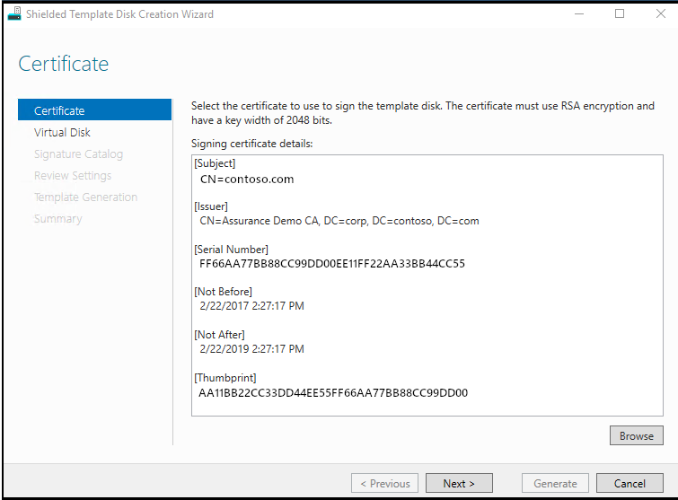
Task: Open the Summary step
Action: pyautogui.click(x=57, y=218)
